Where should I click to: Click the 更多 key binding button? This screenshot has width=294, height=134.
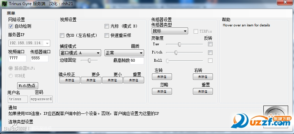click(x=91, y=80)
